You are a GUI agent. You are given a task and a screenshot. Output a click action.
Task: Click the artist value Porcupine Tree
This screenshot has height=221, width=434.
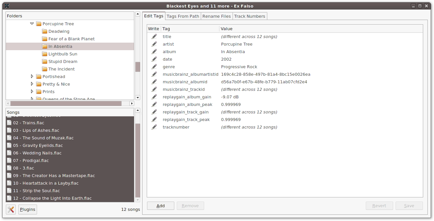tap(237, 44)
